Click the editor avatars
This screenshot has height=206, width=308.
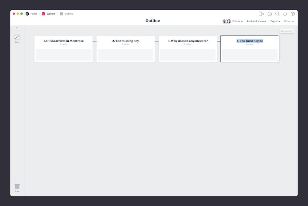(x=227, y=21)
